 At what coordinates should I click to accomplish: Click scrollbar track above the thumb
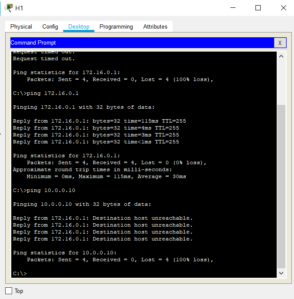(x=281, y=82)
